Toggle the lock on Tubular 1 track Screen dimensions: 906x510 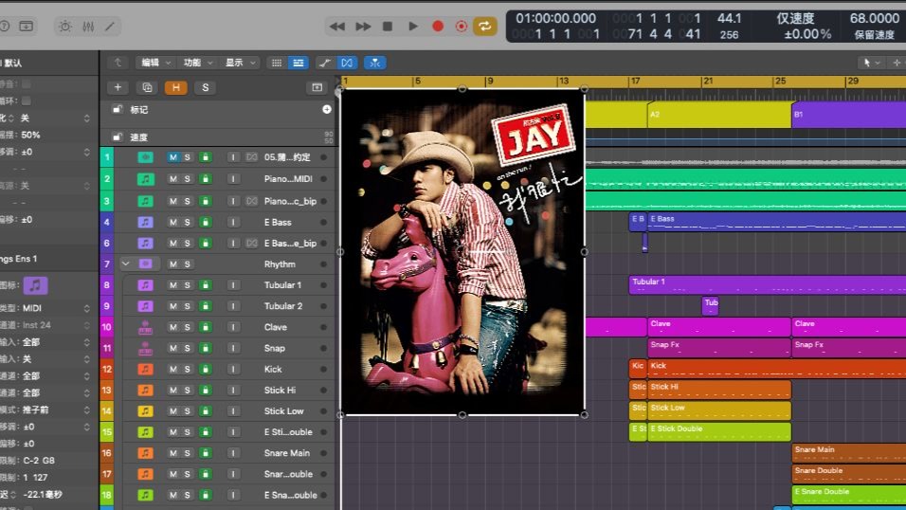pos(205,285)
